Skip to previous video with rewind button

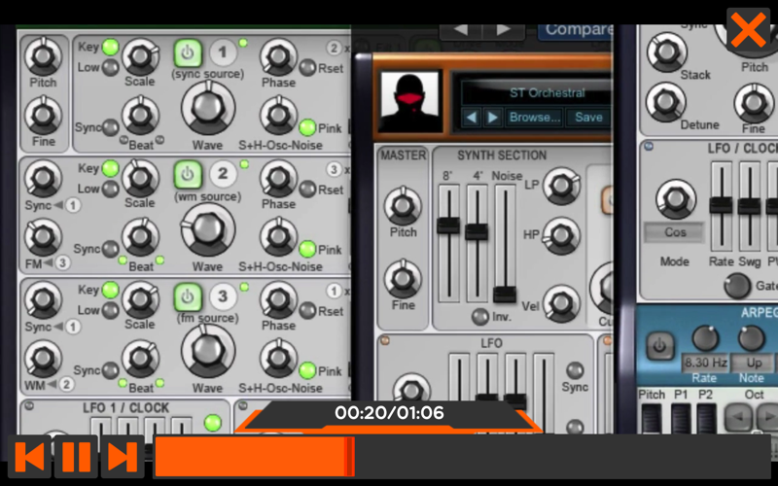coord(29,457)
